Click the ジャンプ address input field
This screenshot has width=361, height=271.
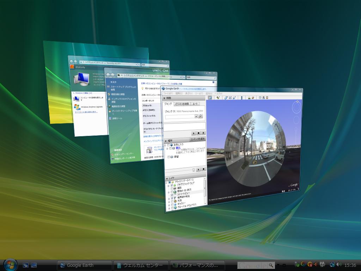[x=180, y=116]
